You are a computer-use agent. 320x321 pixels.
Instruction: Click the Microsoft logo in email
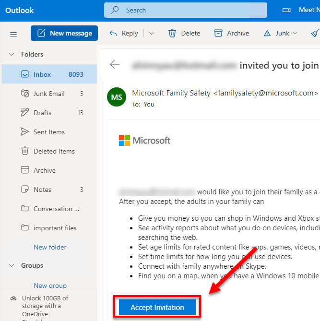point(144,141)
